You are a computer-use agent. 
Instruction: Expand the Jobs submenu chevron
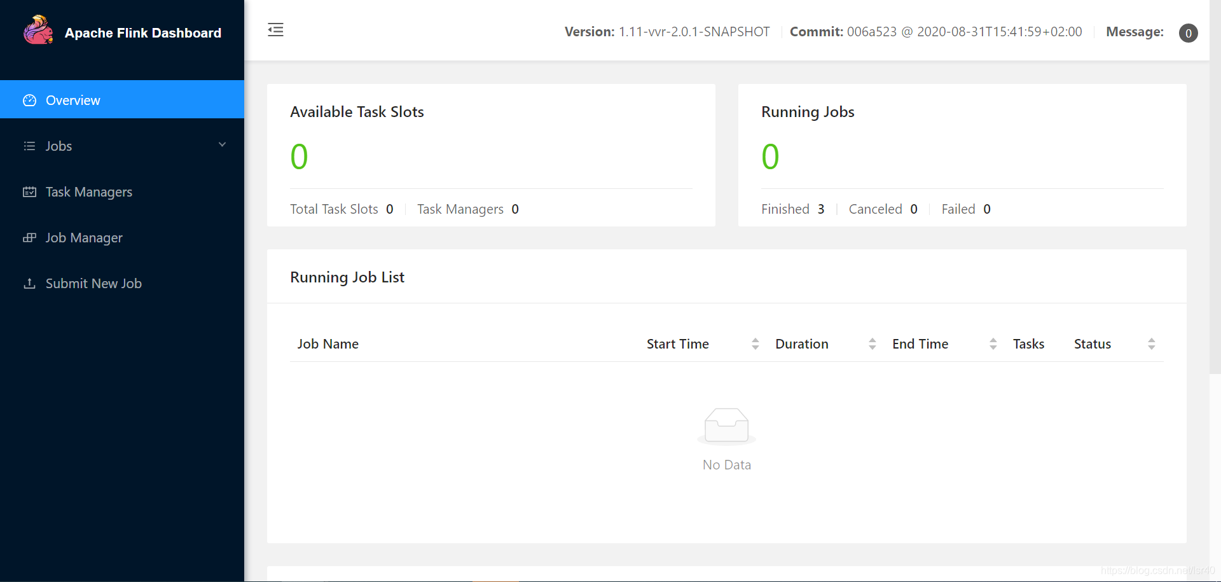click(222, 145)
